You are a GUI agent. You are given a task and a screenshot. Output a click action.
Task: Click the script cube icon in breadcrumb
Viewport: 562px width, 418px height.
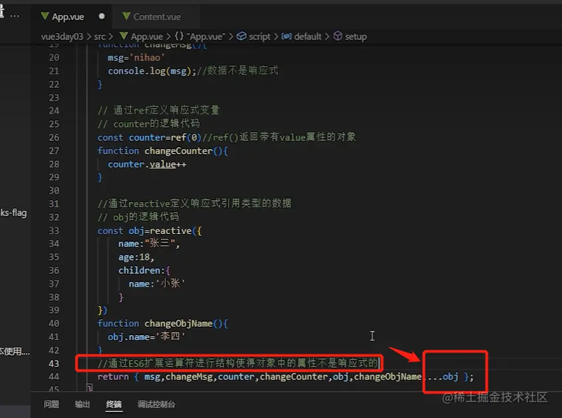coord(242,36)
